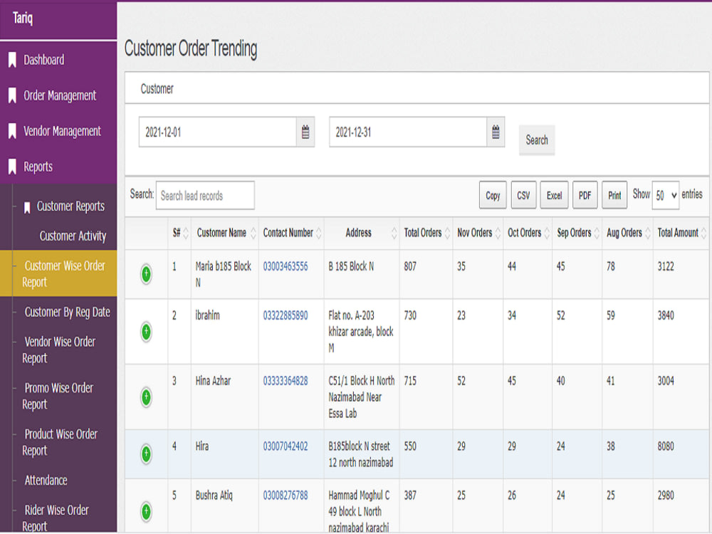
Task: Click the Search button for date range
Action: 537,140
